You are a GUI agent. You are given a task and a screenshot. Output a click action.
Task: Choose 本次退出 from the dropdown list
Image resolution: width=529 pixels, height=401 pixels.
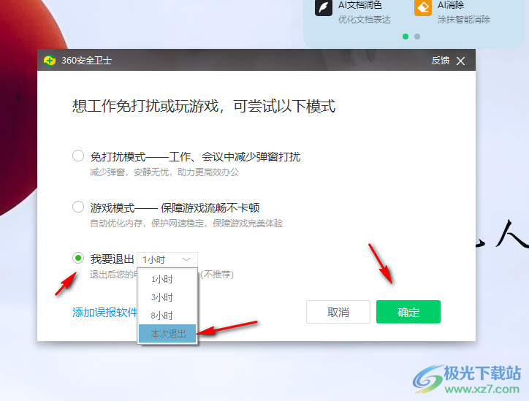click(x=167, y=334)
